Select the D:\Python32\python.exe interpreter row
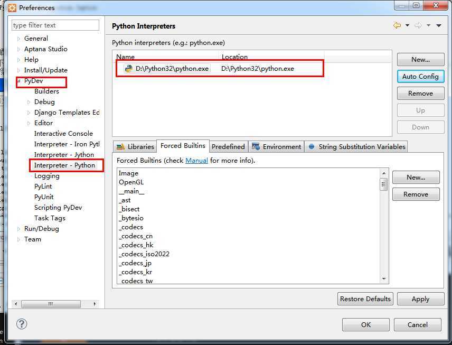Viewport: 452px width, 345px height. click(220, 69)
